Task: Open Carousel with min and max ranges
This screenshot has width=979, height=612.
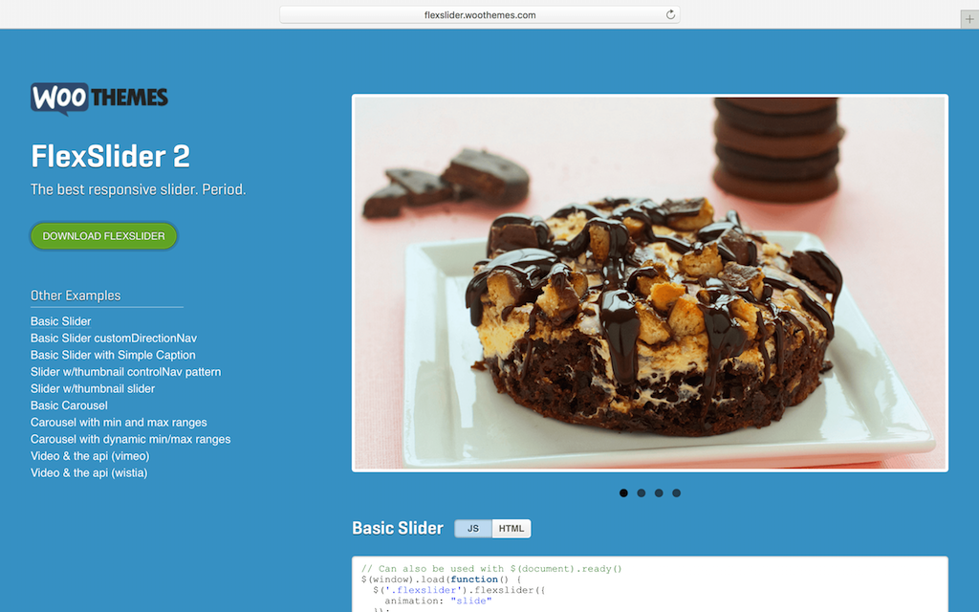Action: coord(119,422)
